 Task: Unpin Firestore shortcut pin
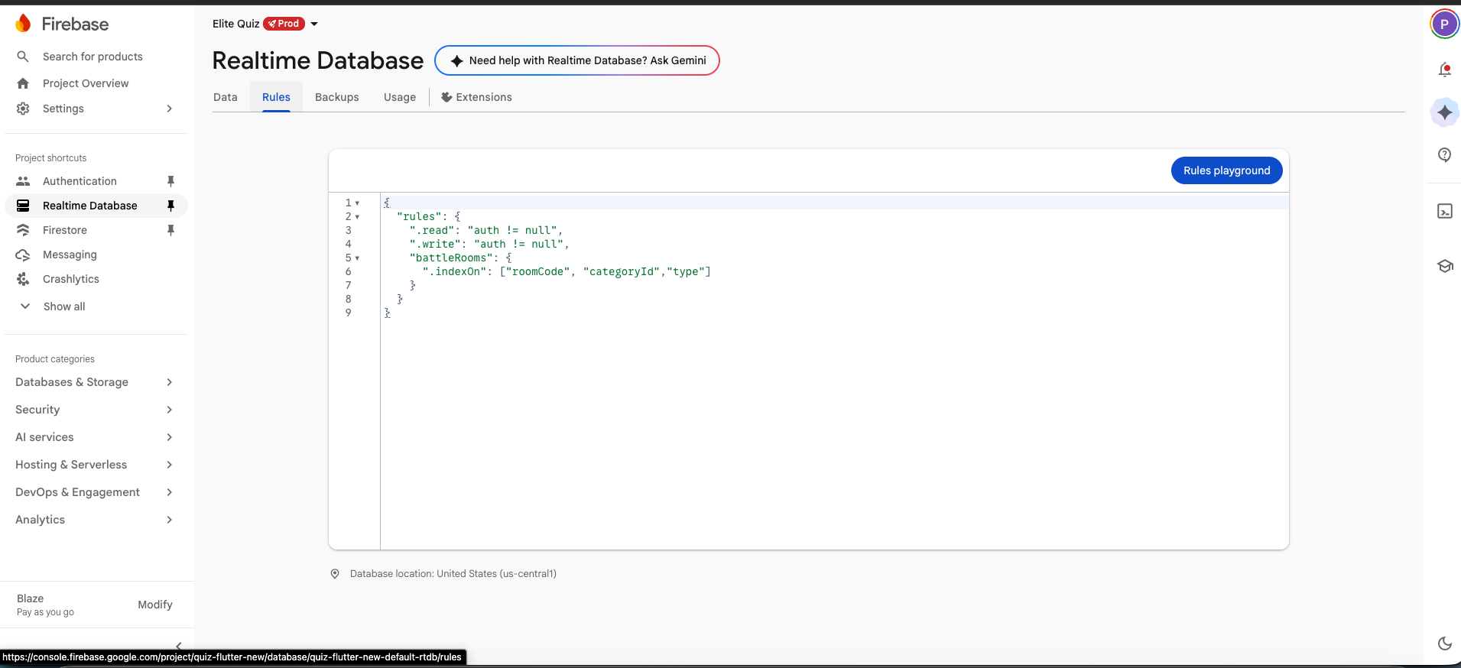(x=170, y=230)
